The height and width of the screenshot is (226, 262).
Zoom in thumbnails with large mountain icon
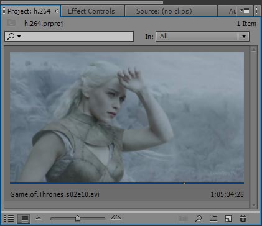[116, 217]
